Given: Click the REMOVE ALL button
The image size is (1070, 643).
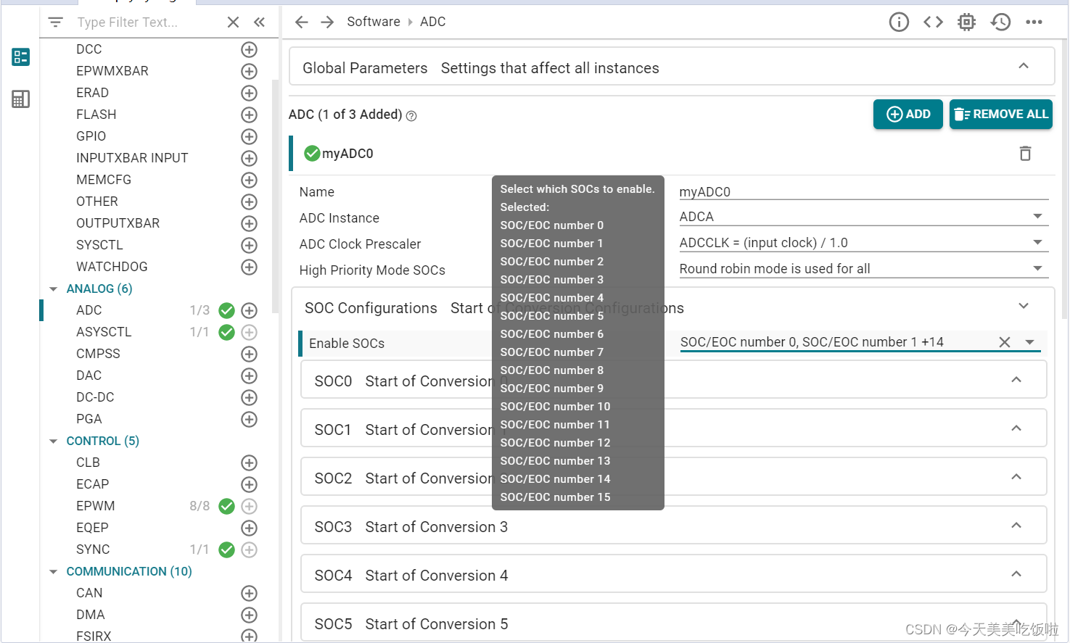Looking at the screenshot, I should pos(1001,115).
